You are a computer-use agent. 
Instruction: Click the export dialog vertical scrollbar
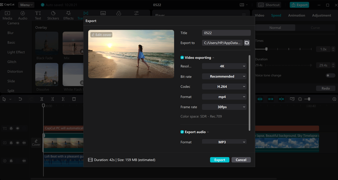point(250,93)
